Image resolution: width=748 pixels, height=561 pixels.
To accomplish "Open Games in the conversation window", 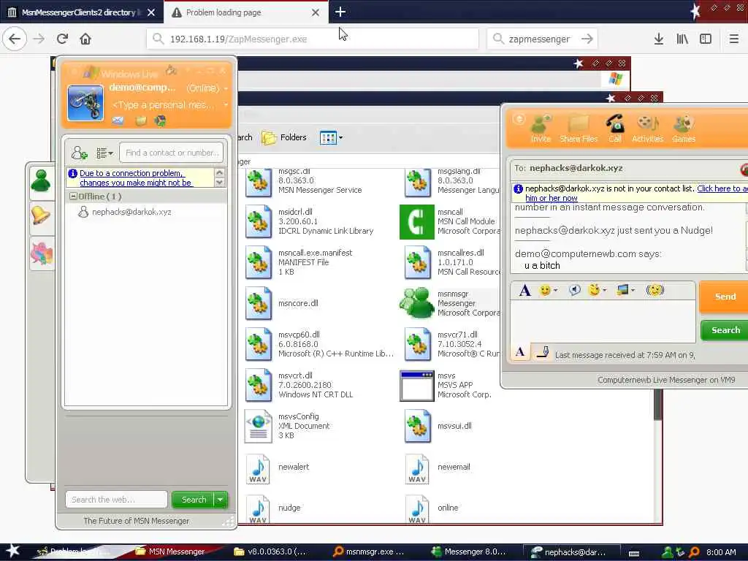I will pos(684,129).
